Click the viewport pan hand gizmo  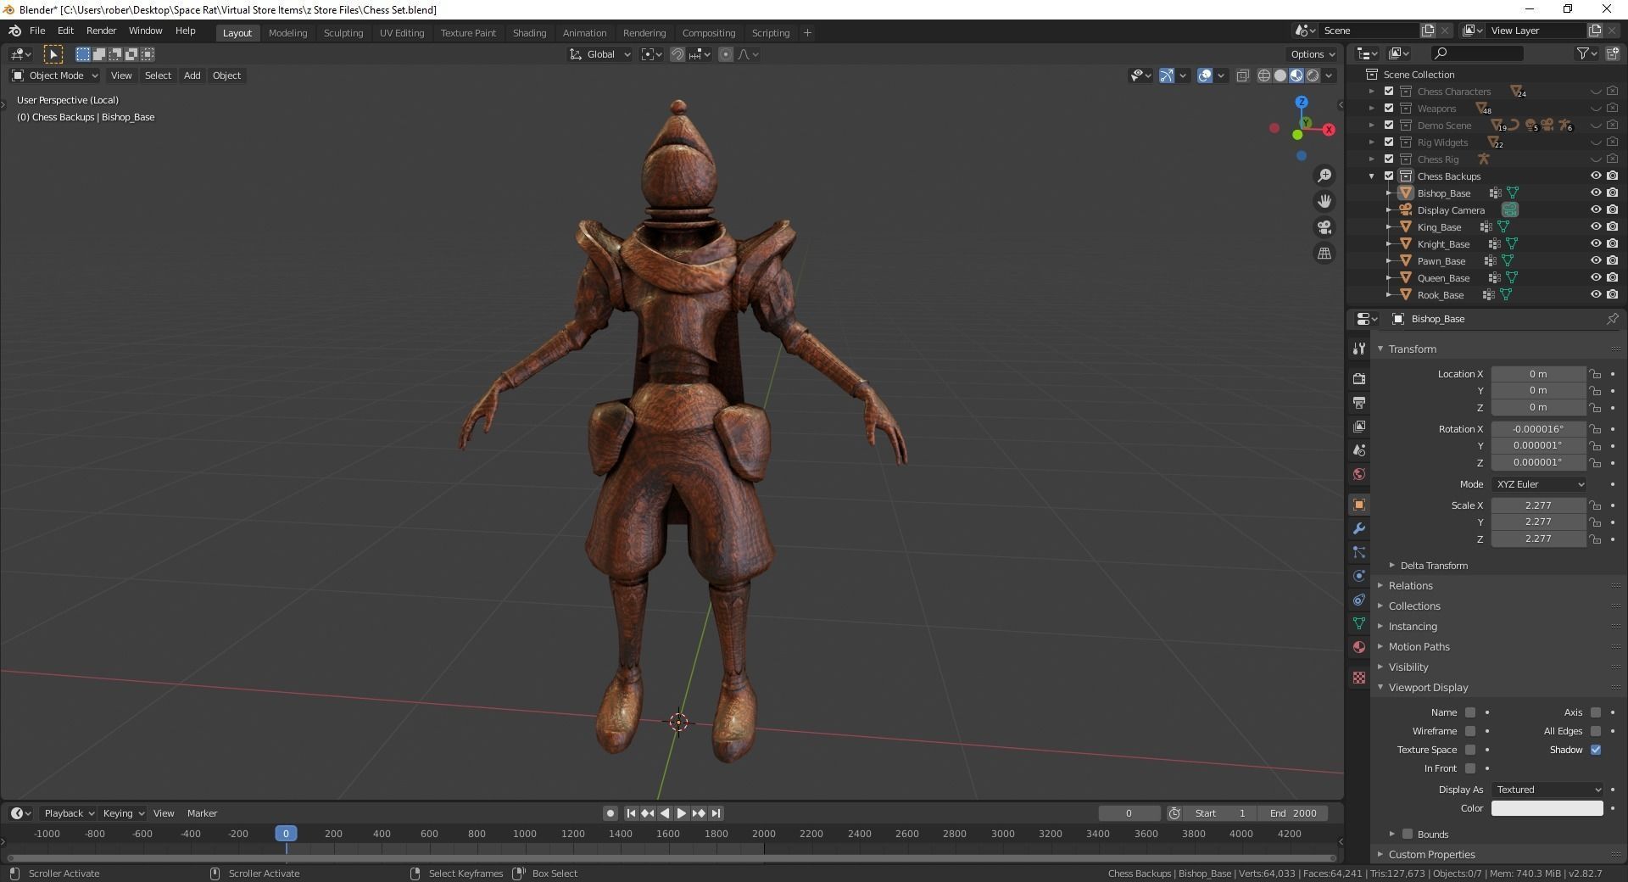(1324, 201)
